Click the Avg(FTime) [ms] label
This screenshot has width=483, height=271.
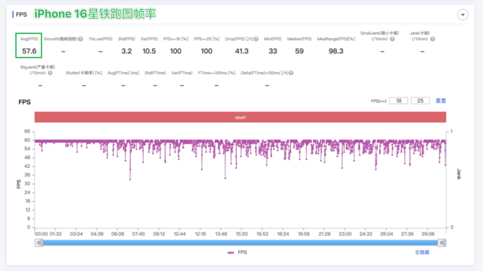pos(123,73)
